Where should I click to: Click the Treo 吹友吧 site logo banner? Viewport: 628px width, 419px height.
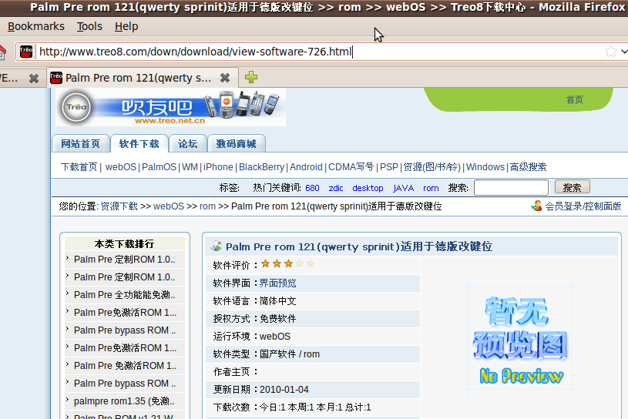pyautogui.click(x=170, y=107)
